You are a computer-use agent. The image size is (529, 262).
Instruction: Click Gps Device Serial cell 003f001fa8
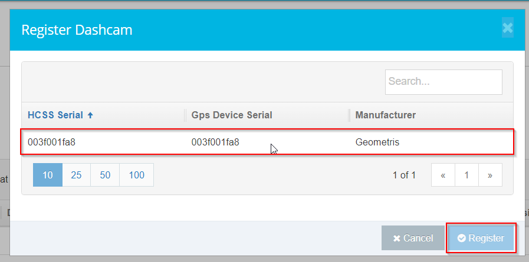pyautogui.click(x=216, y=142)
